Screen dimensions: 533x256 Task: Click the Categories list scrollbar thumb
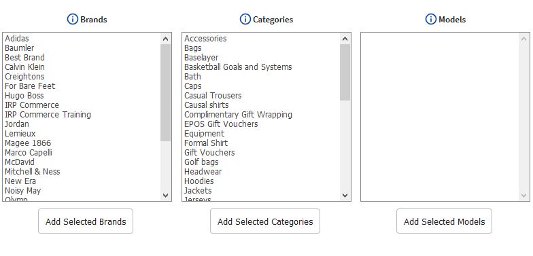[x=345, y=72]
